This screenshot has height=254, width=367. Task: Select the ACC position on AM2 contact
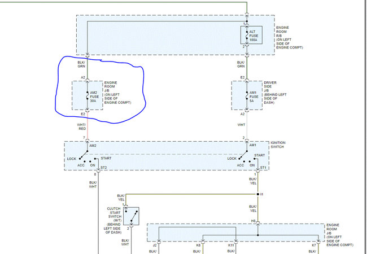(81, 165)
